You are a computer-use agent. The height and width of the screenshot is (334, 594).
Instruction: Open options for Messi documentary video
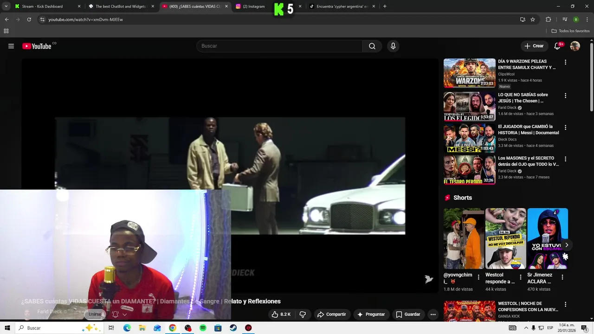pyautogui.click(x=565, y=127)
